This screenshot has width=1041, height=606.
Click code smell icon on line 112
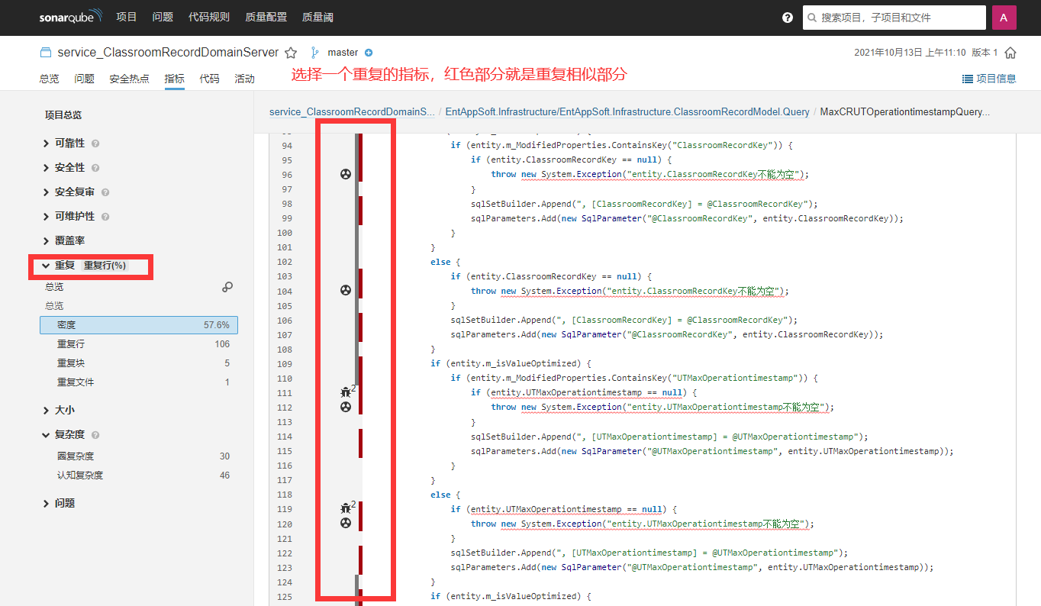coord(346,407)
